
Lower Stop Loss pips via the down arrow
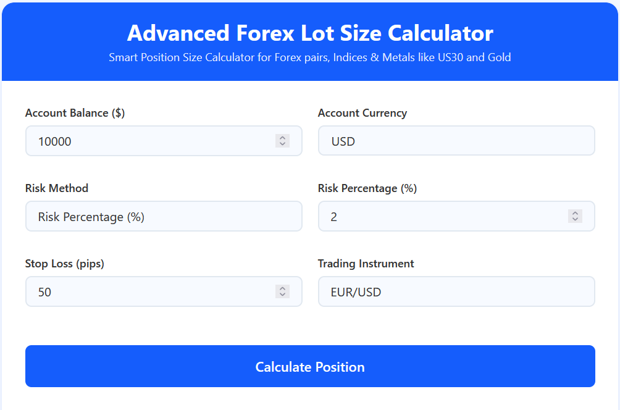283,295
